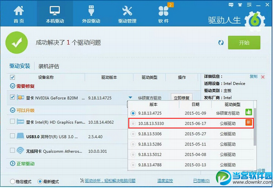Image resolution: width=273 pixels, height=188 pixels.
Task: Close the details panel with red X
Action: click(x=263, y=77)
